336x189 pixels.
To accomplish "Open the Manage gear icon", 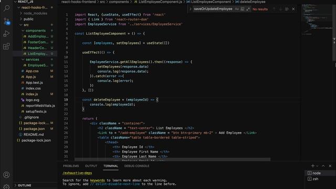I will [x=6, y=186].
